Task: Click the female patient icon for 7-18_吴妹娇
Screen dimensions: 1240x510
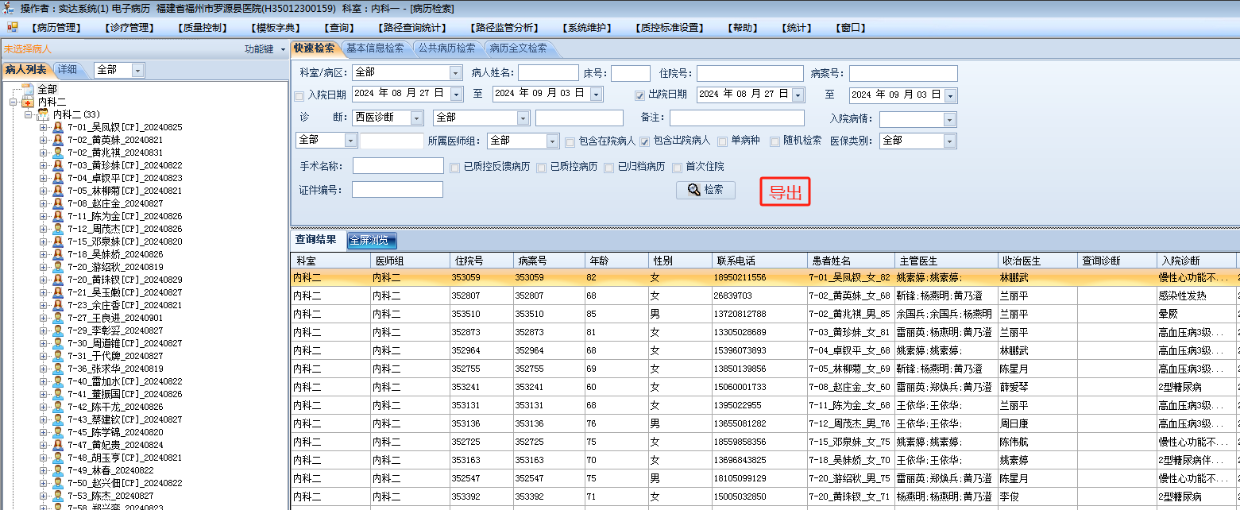Action: point(57,255)
